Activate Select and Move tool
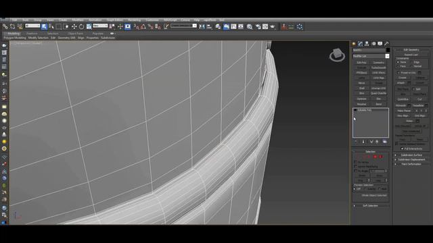 [x=74, y=27]
